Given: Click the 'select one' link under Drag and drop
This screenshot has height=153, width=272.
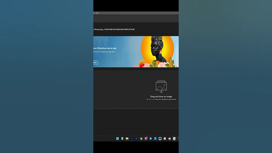Looking at the screenshot, I should pos(151,100).
